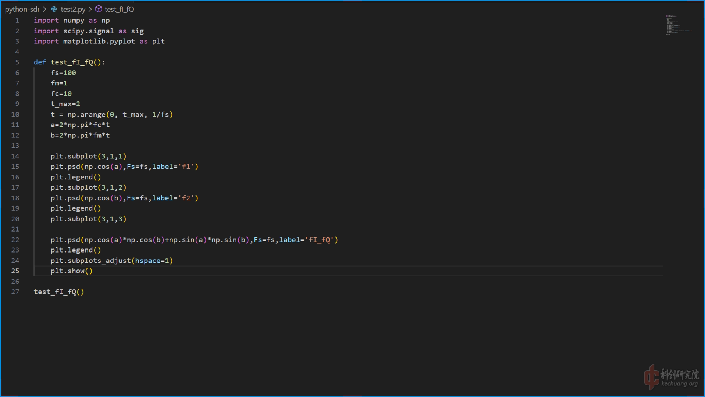705x397 pixels.
Task: Click line number 14 in the gutter
Action: coord(15,156)
